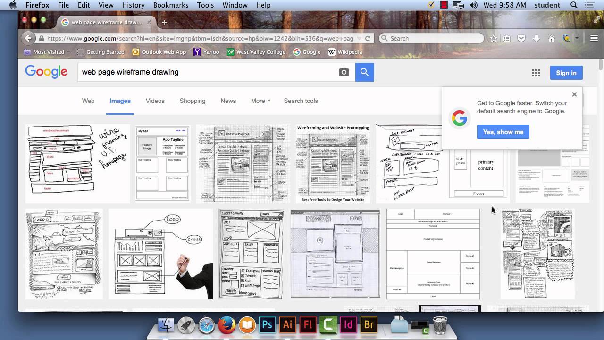Go to the Firefox home page icon
The width and height of the screenshot is (604, 340).
551,39
